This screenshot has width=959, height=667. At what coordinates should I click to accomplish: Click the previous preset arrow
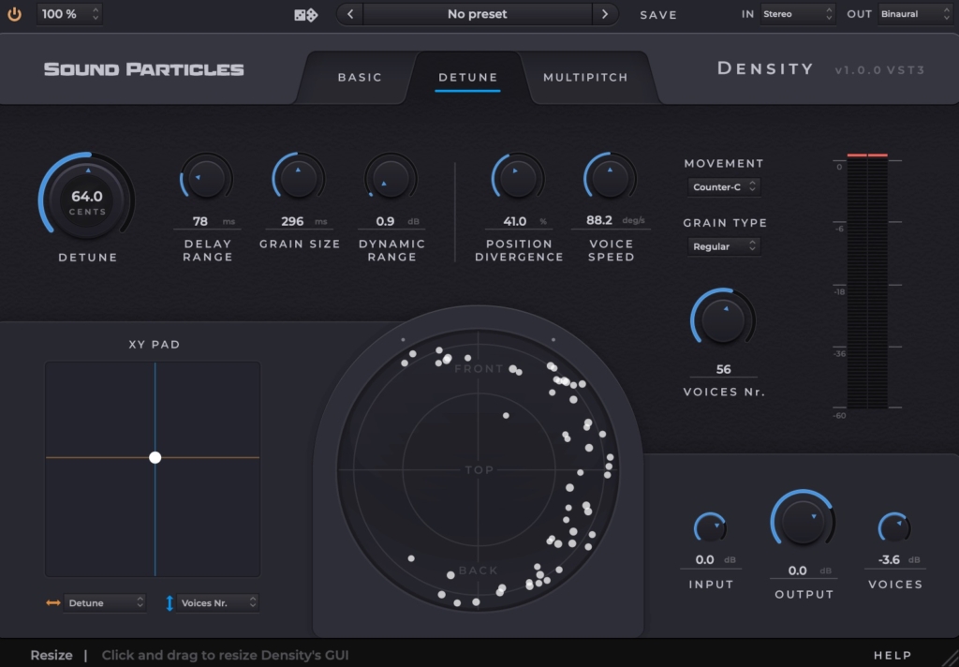[x=348, y=14]
